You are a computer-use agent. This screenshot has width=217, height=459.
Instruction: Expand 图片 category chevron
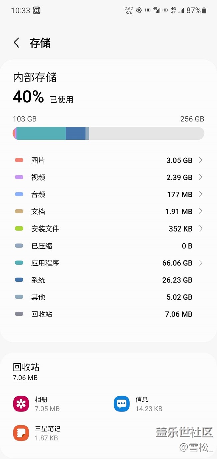(201, 160)
